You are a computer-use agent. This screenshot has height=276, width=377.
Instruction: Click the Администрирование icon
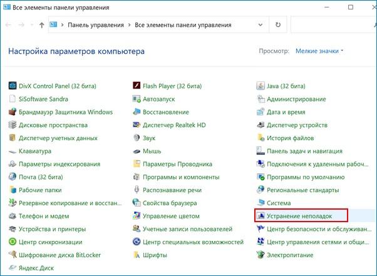261,99
